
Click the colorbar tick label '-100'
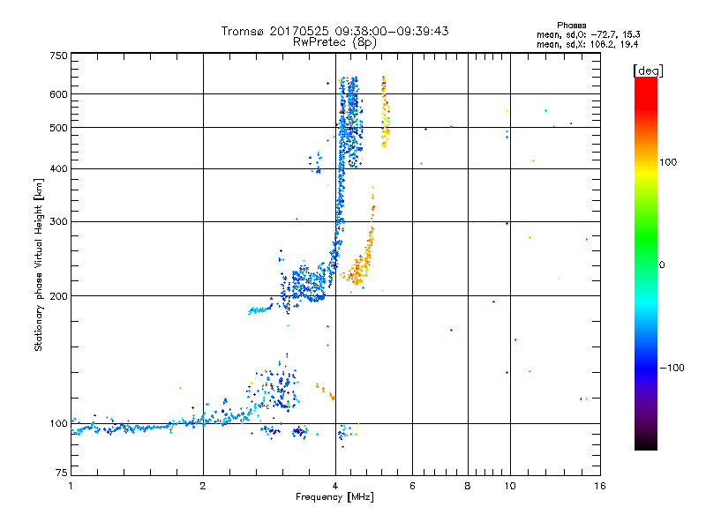672,368
